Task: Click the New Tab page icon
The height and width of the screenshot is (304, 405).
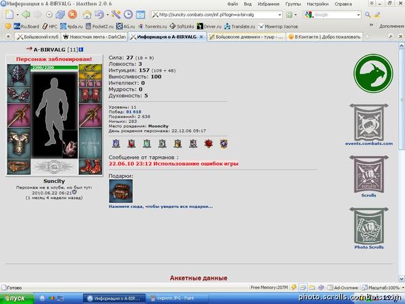Action: point(9,14)
